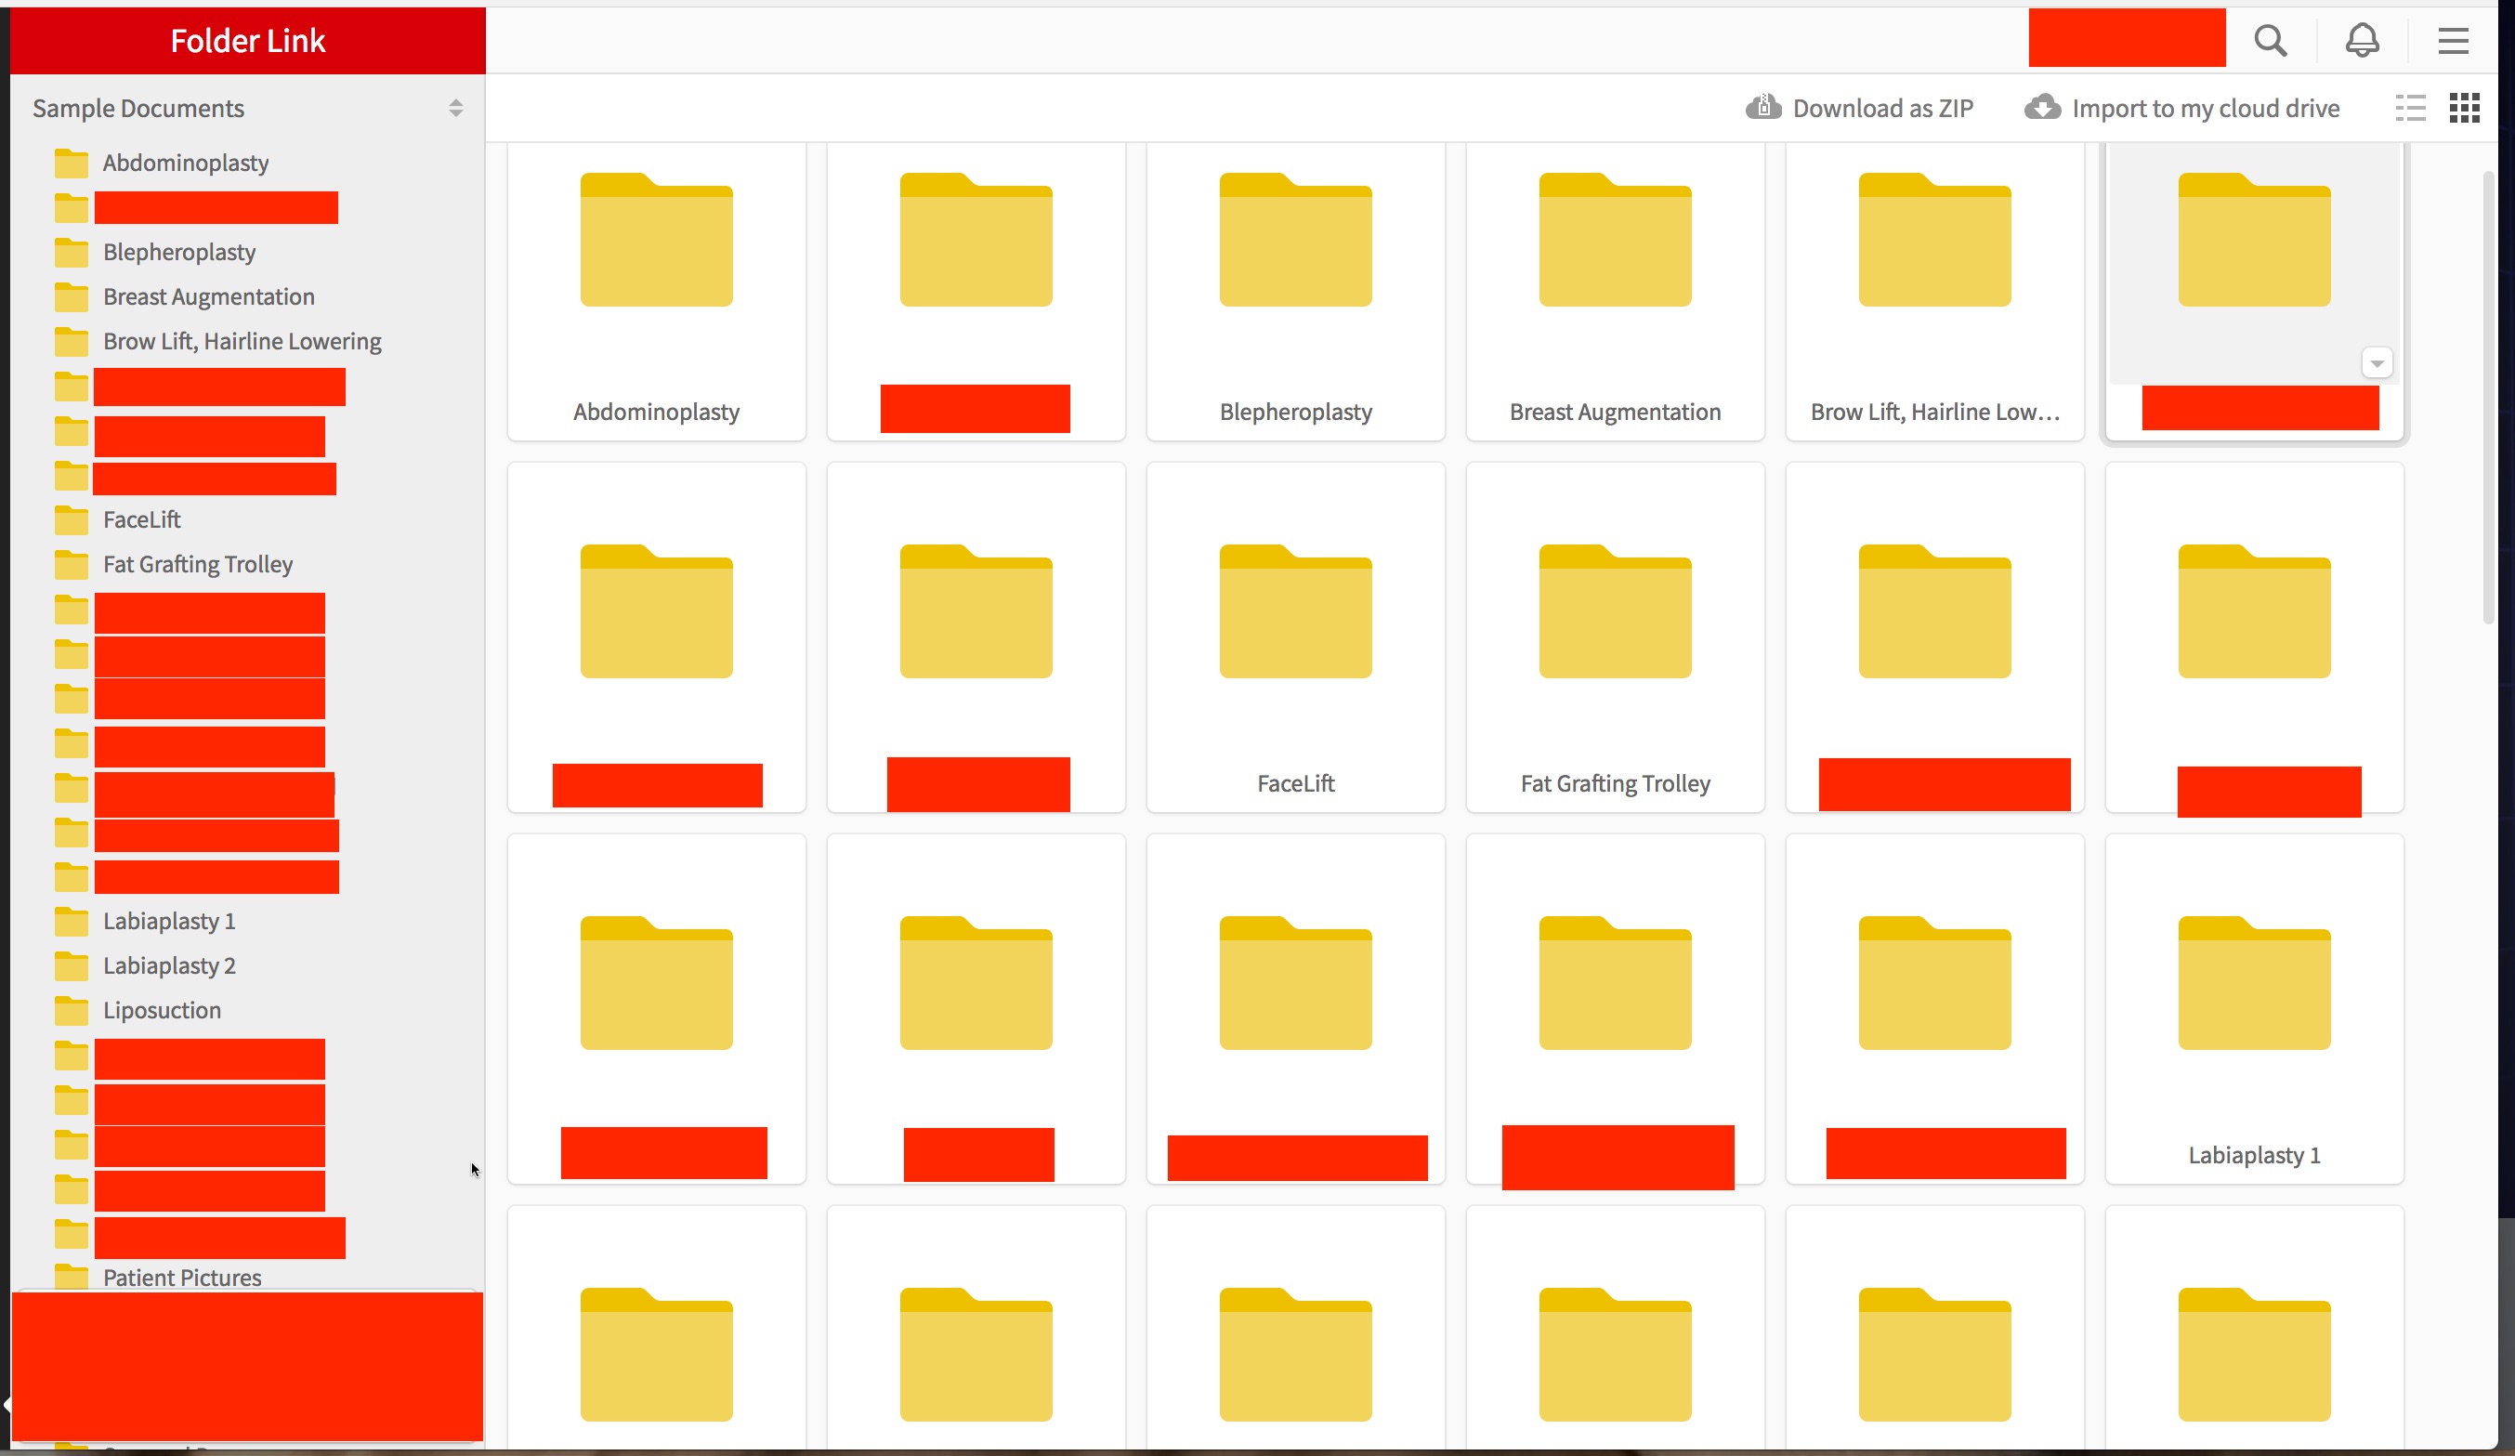The image size is (2515, 1456).
Task: Click the Folder Link header title
Action: (x=247, y=41)
